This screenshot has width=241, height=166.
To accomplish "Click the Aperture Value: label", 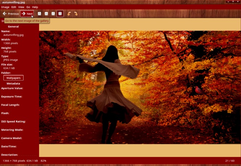I will (x=12, y=88).
